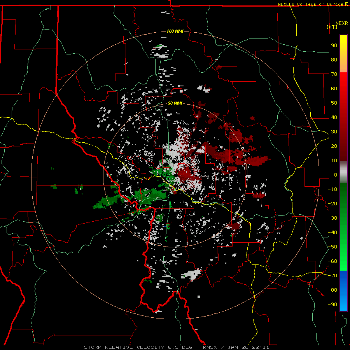
Task: Click the "NEXR" label above the scale
Action: click(x=342, y=23)
